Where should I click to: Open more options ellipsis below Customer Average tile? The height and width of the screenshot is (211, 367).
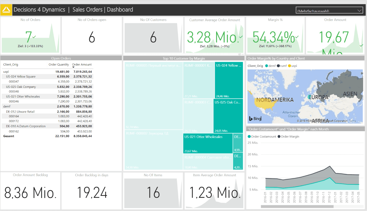(242, 54)
